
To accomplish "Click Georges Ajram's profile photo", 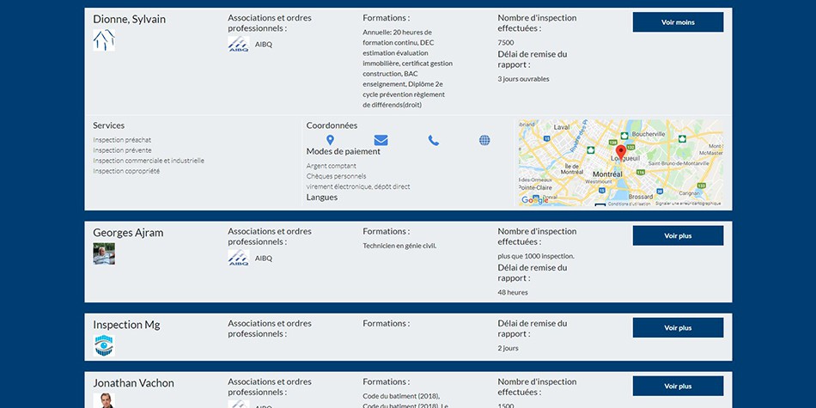I will pyautogui.click(x=104, y=253).
